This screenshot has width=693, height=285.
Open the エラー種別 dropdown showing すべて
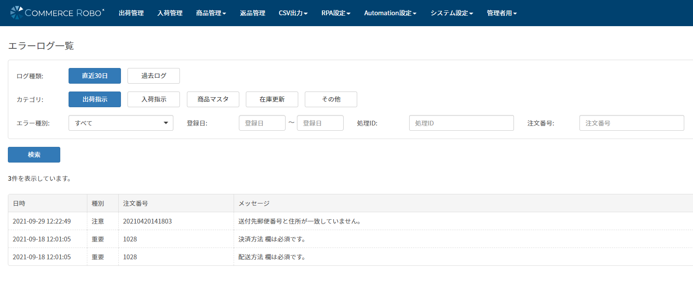click(x=121, y=123)
